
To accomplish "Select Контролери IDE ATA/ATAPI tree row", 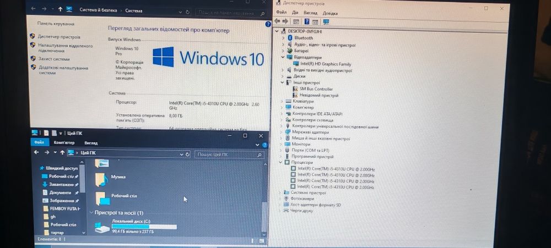I will click(317, 114).
